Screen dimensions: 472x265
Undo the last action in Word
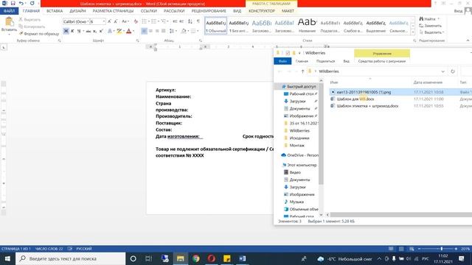point(21,3)
